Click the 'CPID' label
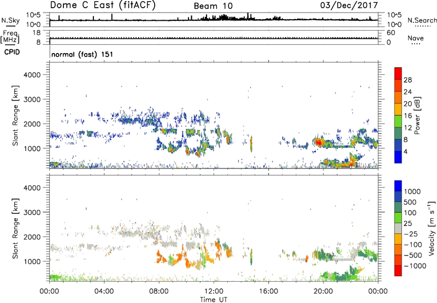 coord(12,52)
